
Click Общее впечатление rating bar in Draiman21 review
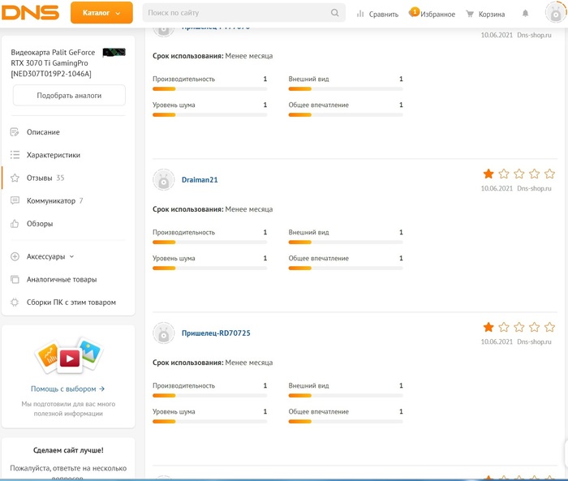pyautogui.click(x=346, y=268)
